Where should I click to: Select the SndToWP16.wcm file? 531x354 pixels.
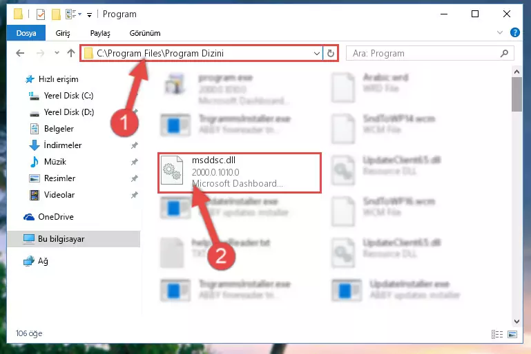pyautogui.click(x=383, y=211)
